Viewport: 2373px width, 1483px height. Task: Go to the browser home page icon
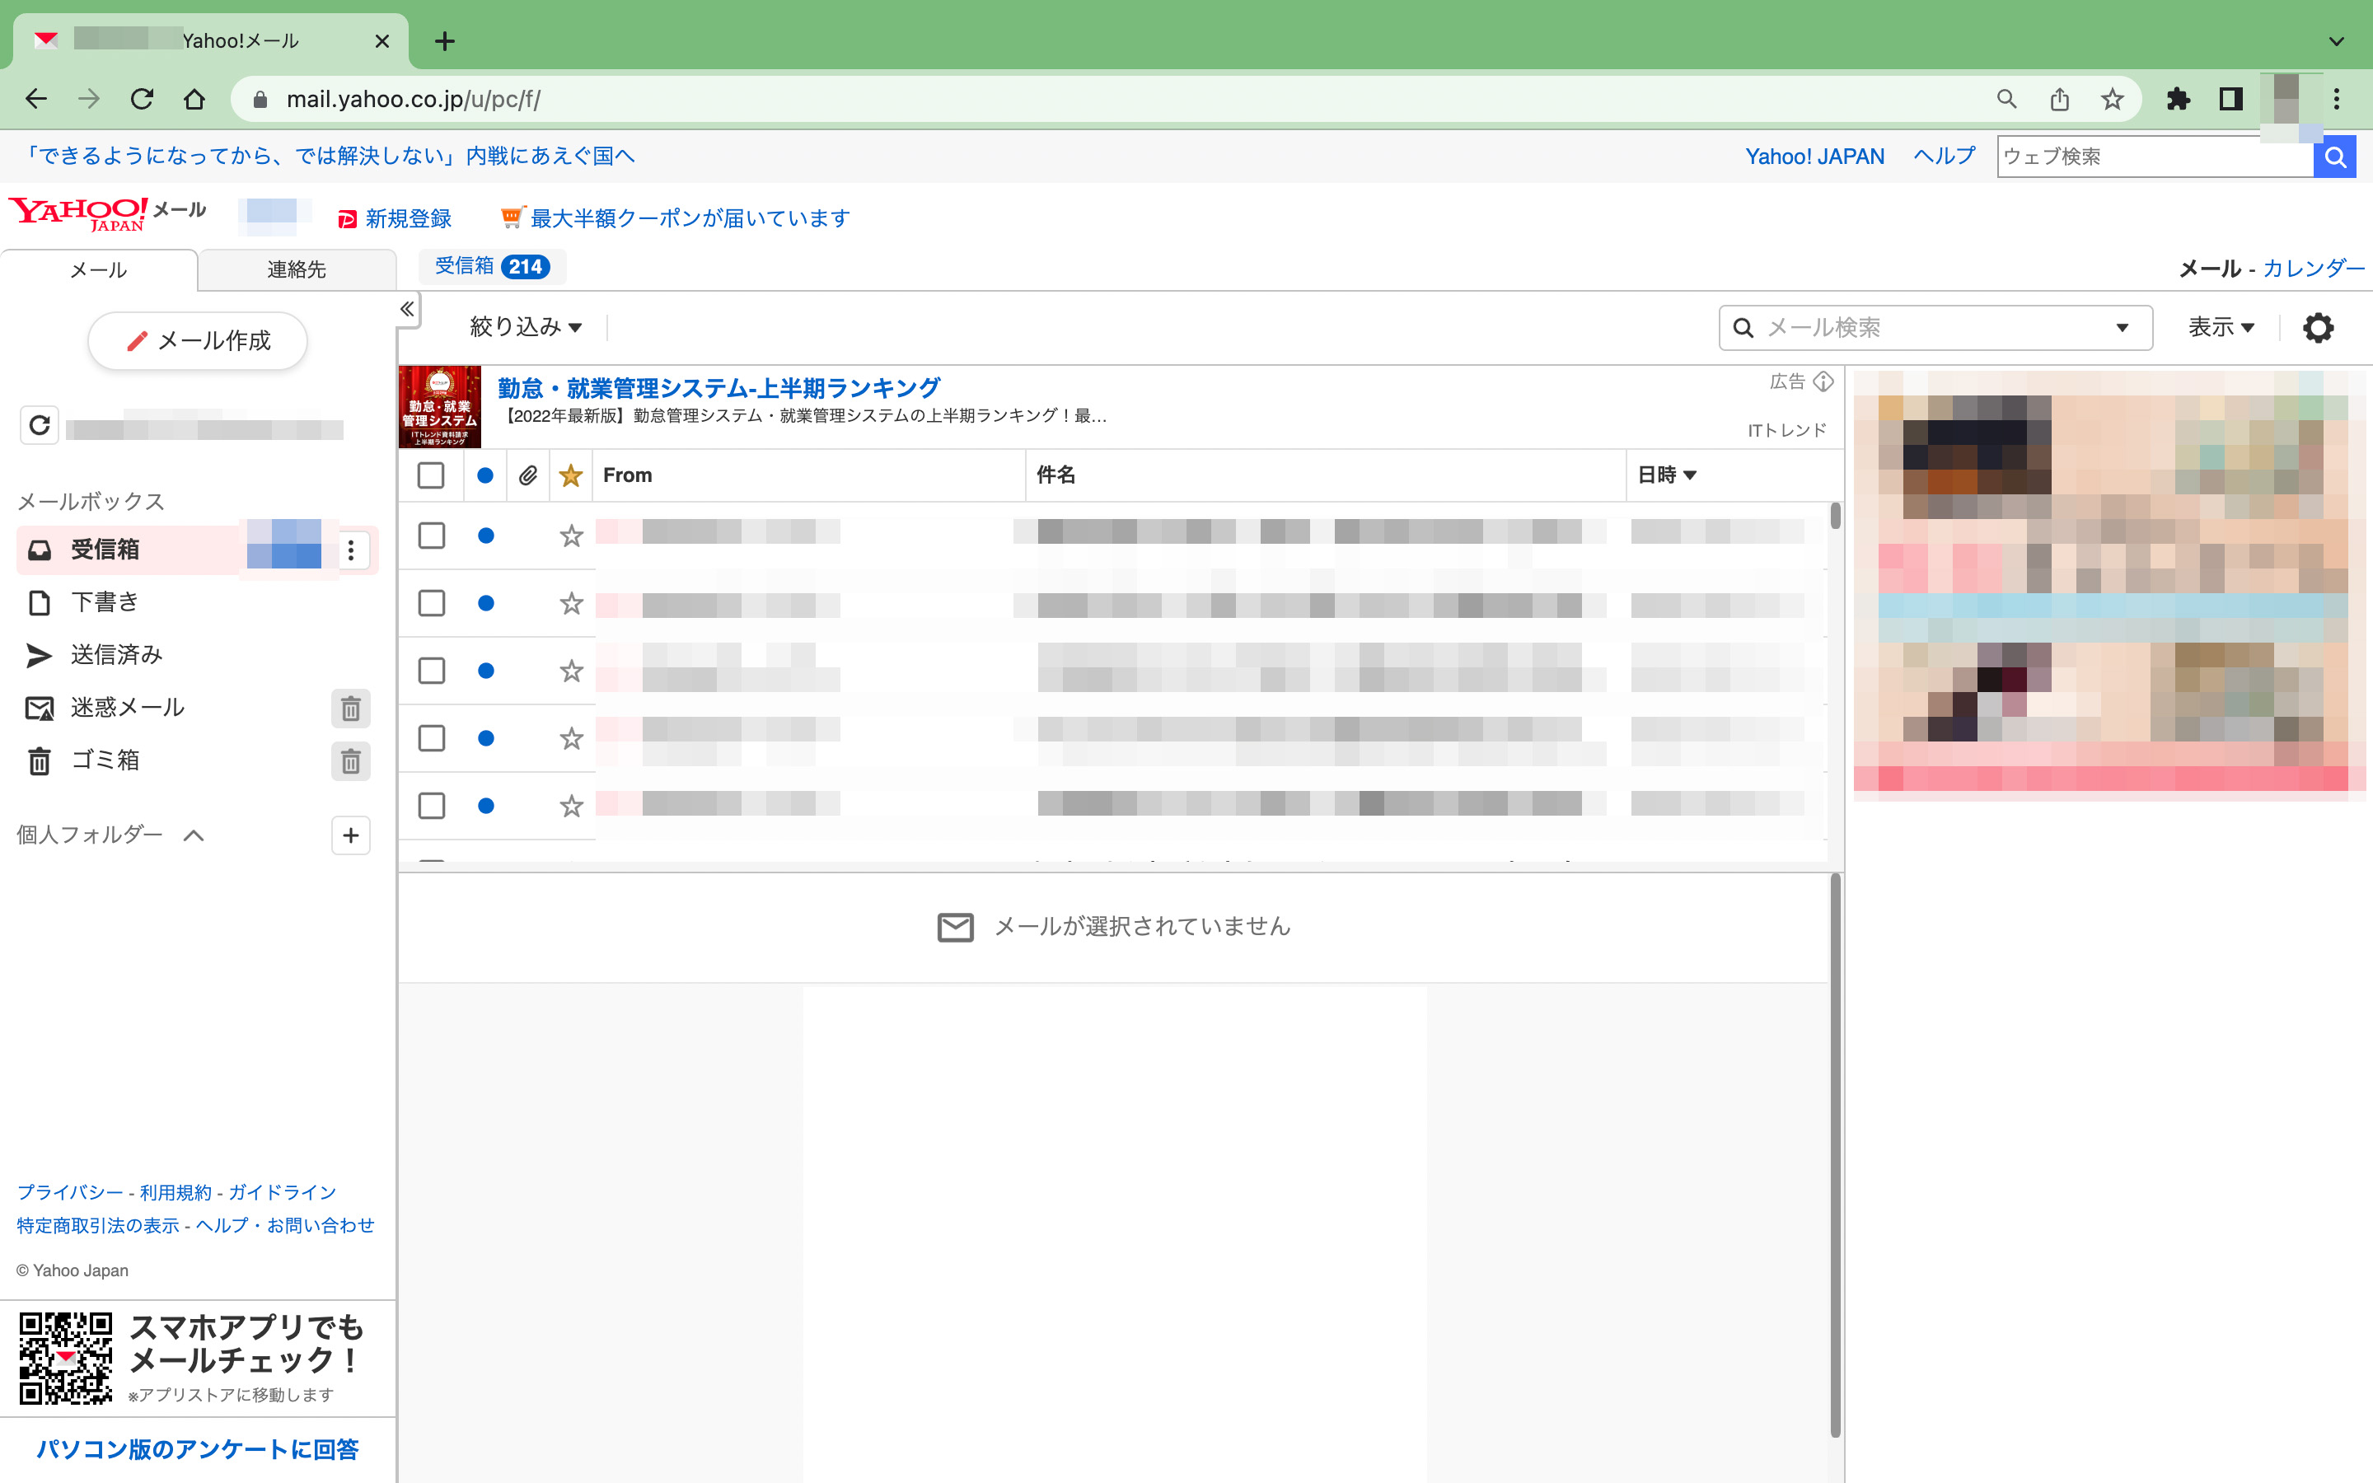coord(194,99)
